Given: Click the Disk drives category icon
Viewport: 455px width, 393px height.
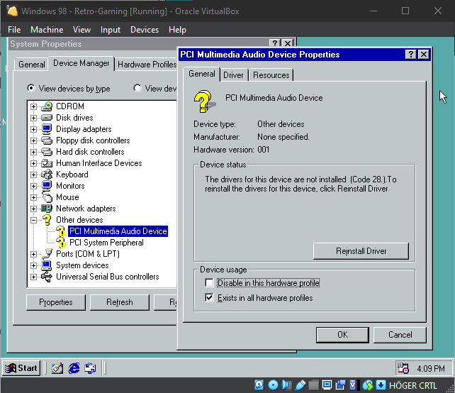Looking at the screenshot, I should coord(47,118).
